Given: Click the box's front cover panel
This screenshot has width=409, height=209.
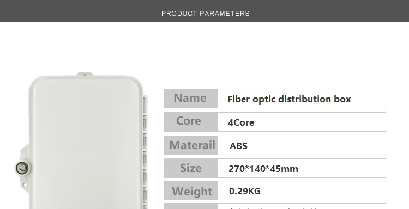Looking at the screenshot, I should [x=86, y=143].
